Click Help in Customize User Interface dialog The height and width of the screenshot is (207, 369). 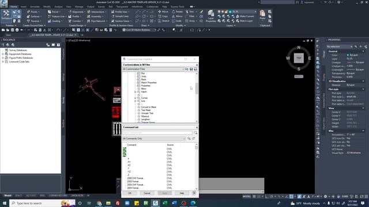tap(182, 193)
